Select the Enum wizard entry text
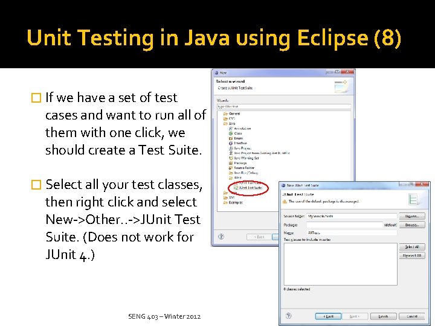Image resolution: width=435 pixels, height=326 pixels. click(239, 138)
